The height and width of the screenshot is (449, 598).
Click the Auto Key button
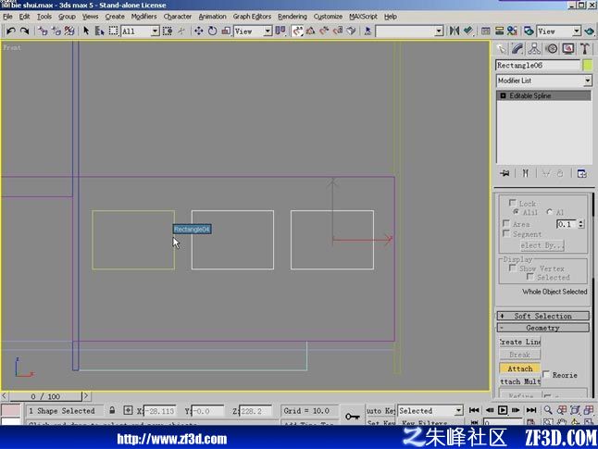(x=380, y=411)
